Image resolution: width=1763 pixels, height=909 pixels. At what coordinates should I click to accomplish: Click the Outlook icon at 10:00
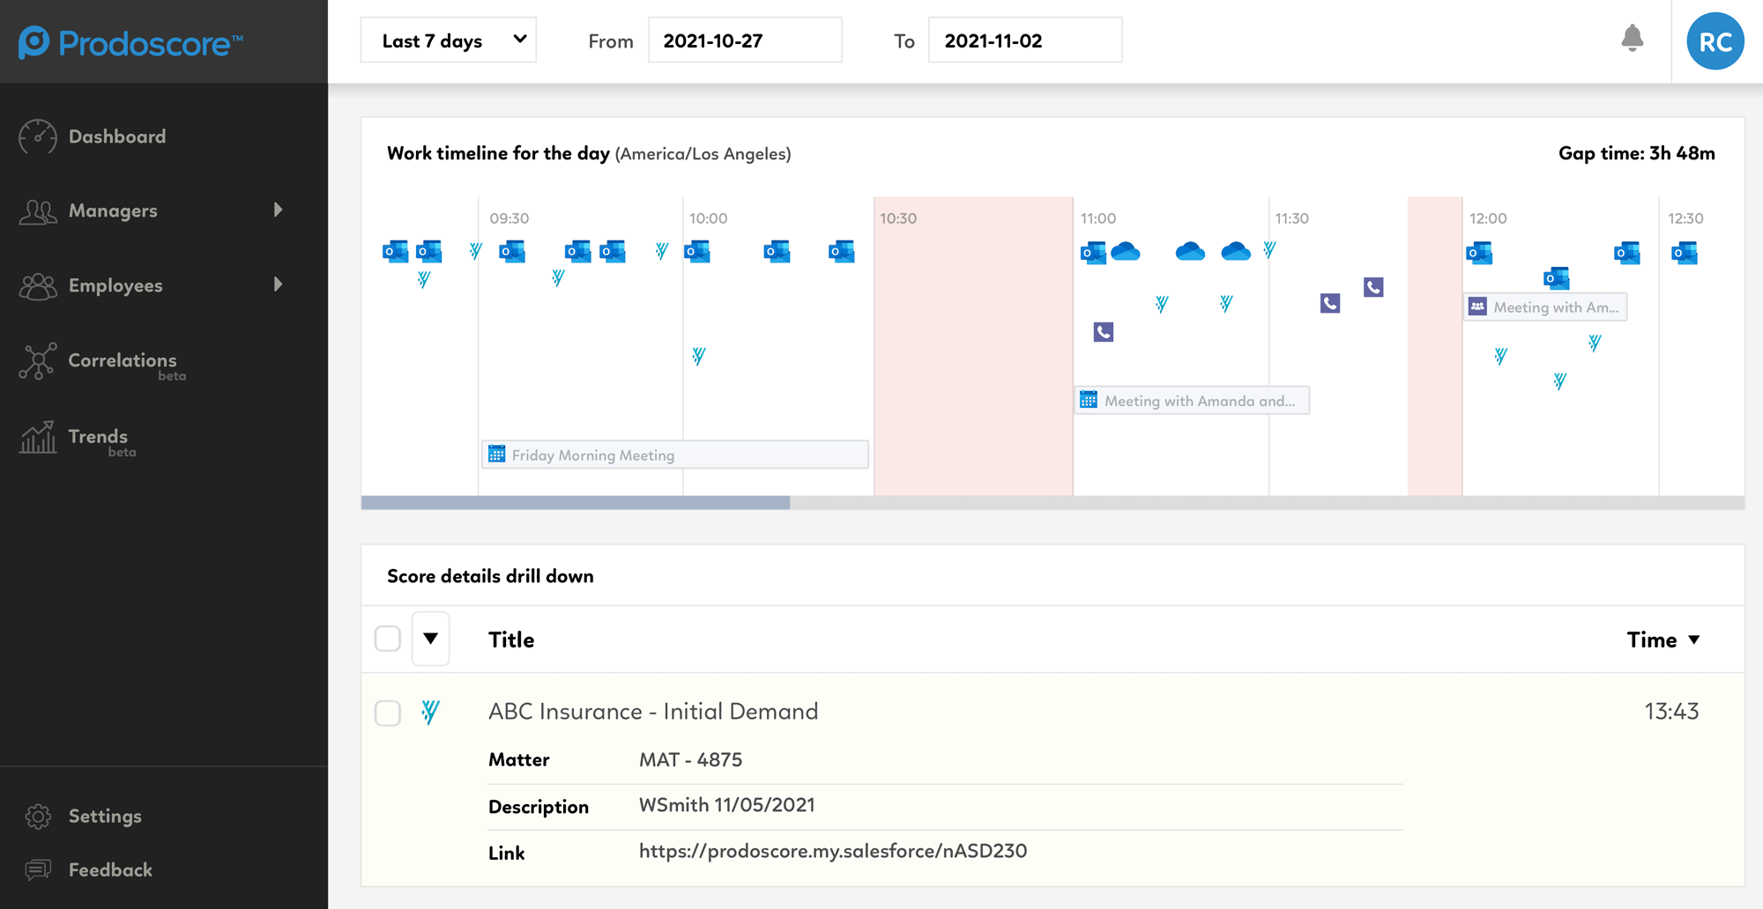(697, 252)
